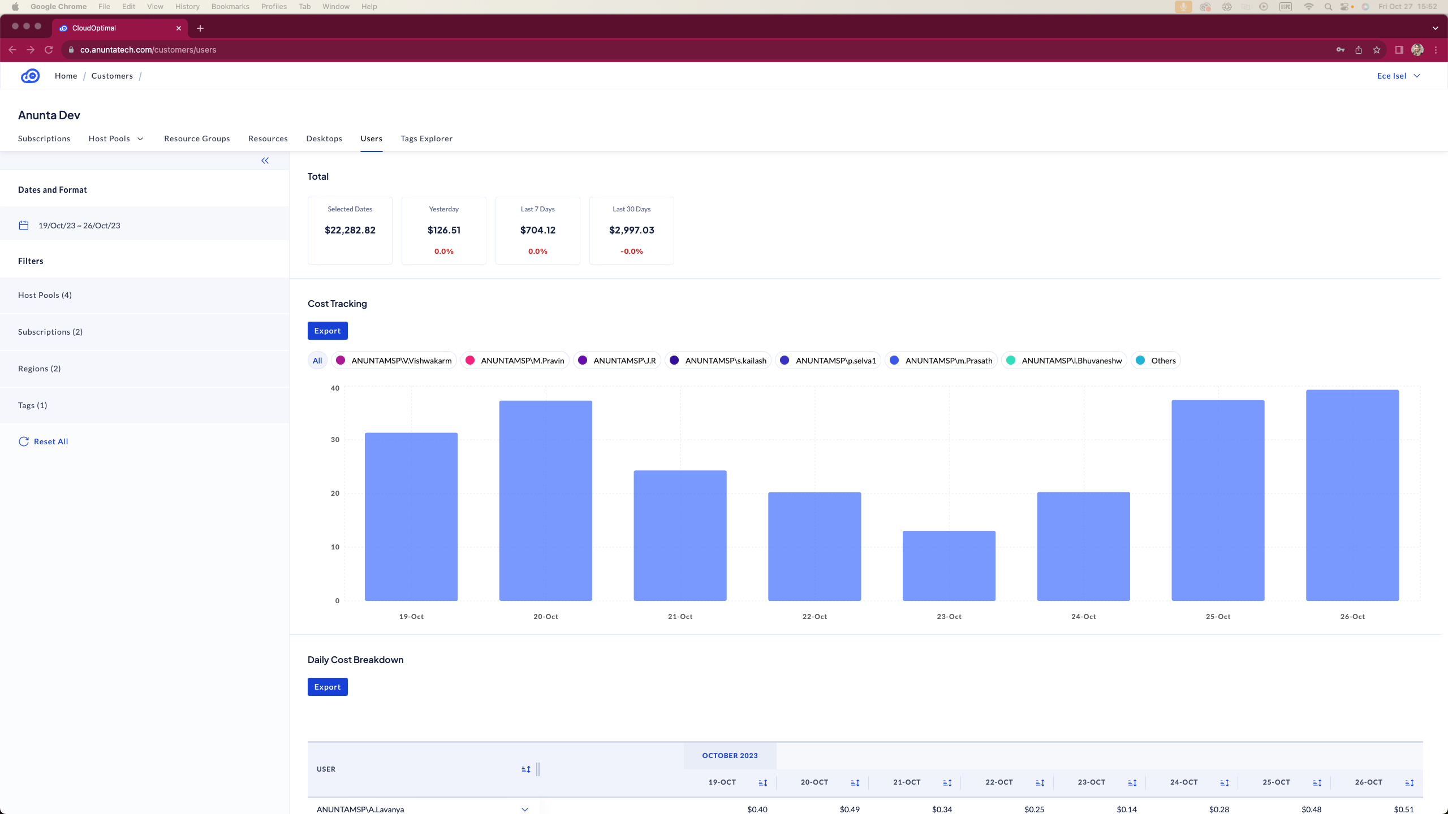
Task: Sort the 26-OCT column by its sort icon
Action: pos(1410,783)
